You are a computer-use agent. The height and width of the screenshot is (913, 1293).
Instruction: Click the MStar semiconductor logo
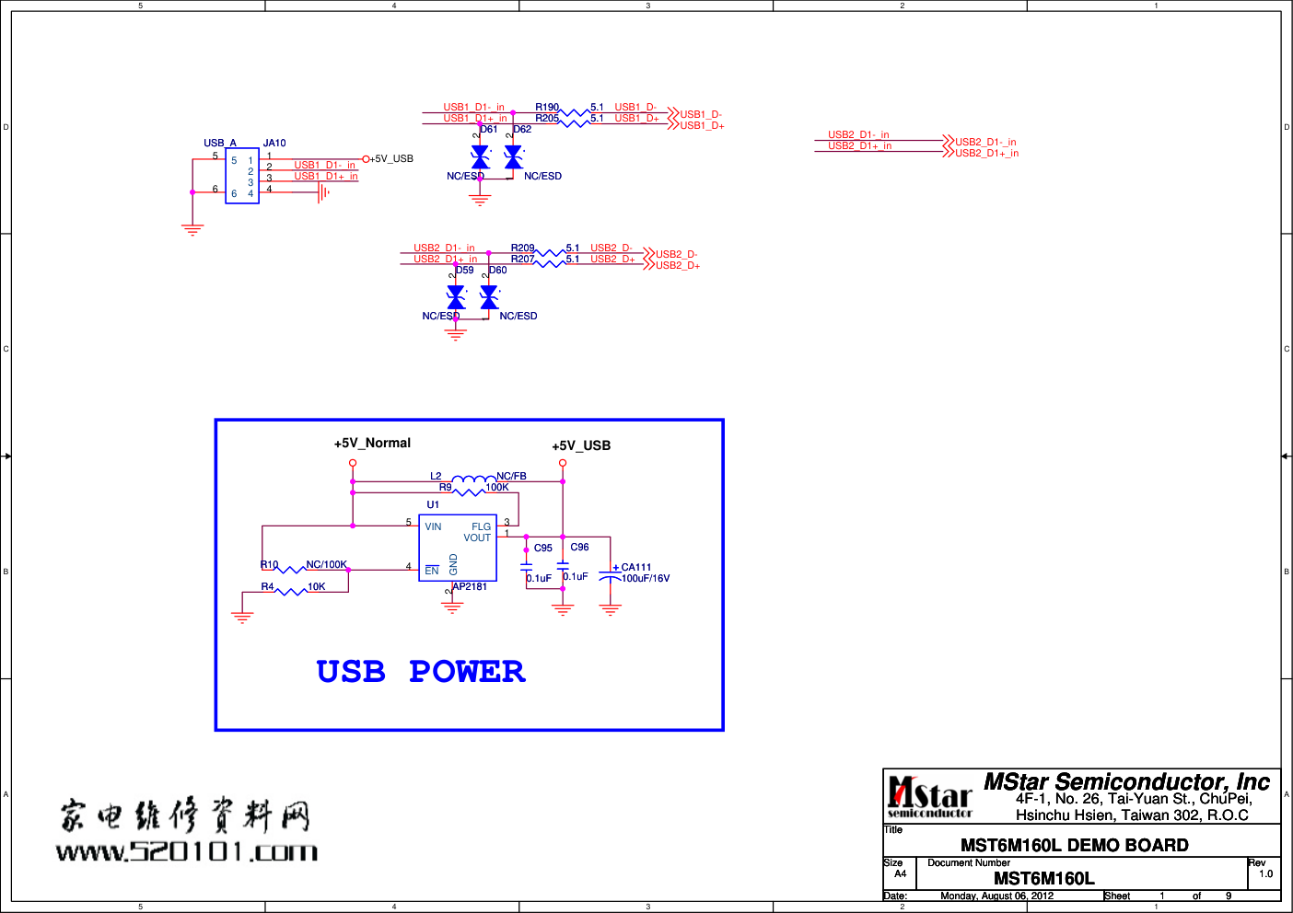(929, 797)
